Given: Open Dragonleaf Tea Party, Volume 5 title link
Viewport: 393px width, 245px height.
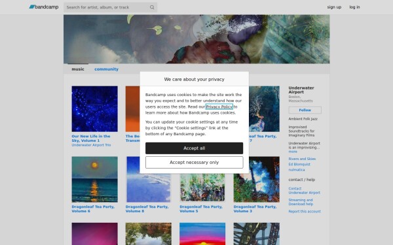Looking at the screenshot, I should [x=201, y=209].
